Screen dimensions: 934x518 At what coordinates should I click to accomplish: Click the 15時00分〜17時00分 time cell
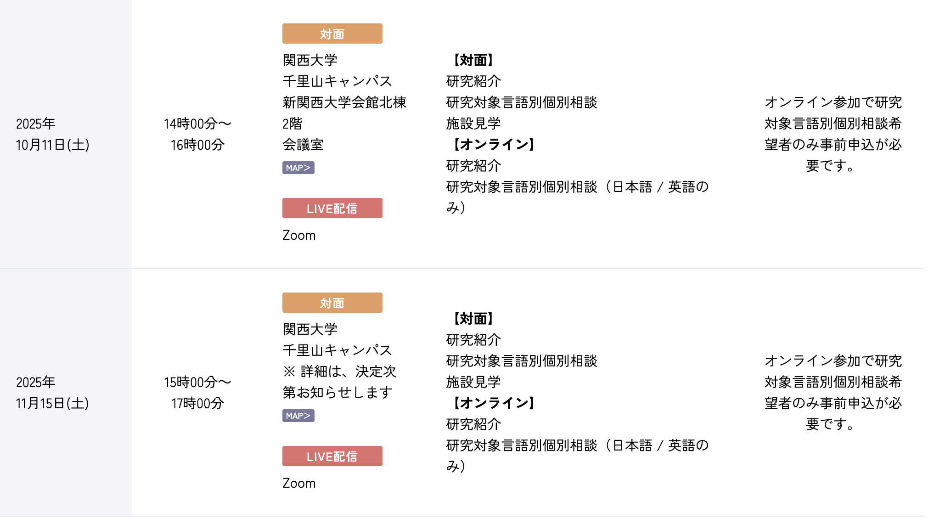(x=197, y=393)
